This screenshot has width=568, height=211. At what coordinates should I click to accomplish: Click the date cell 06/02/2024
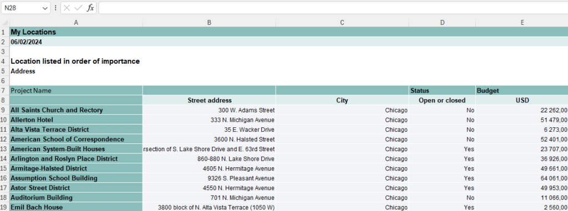[76, 42]
